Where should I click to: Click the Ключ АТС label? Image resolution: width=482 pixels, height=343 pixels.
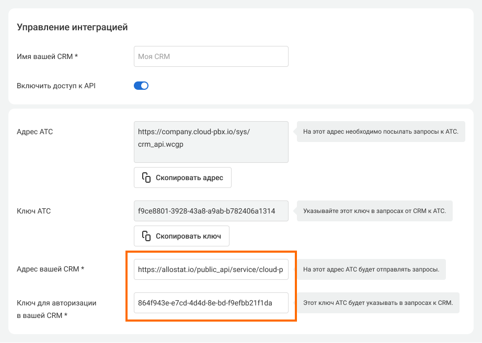34,211
